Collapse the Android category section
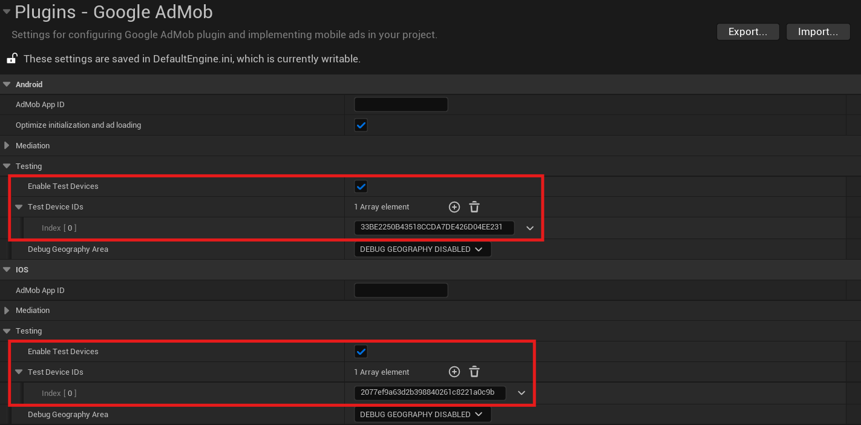861x425 pixels. (x=7, y=85)
